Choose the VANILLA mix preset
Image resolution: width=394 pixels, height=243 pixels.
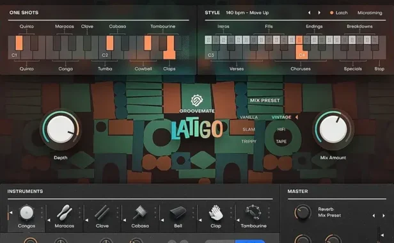pyautogui.click(x=249, y=117)
